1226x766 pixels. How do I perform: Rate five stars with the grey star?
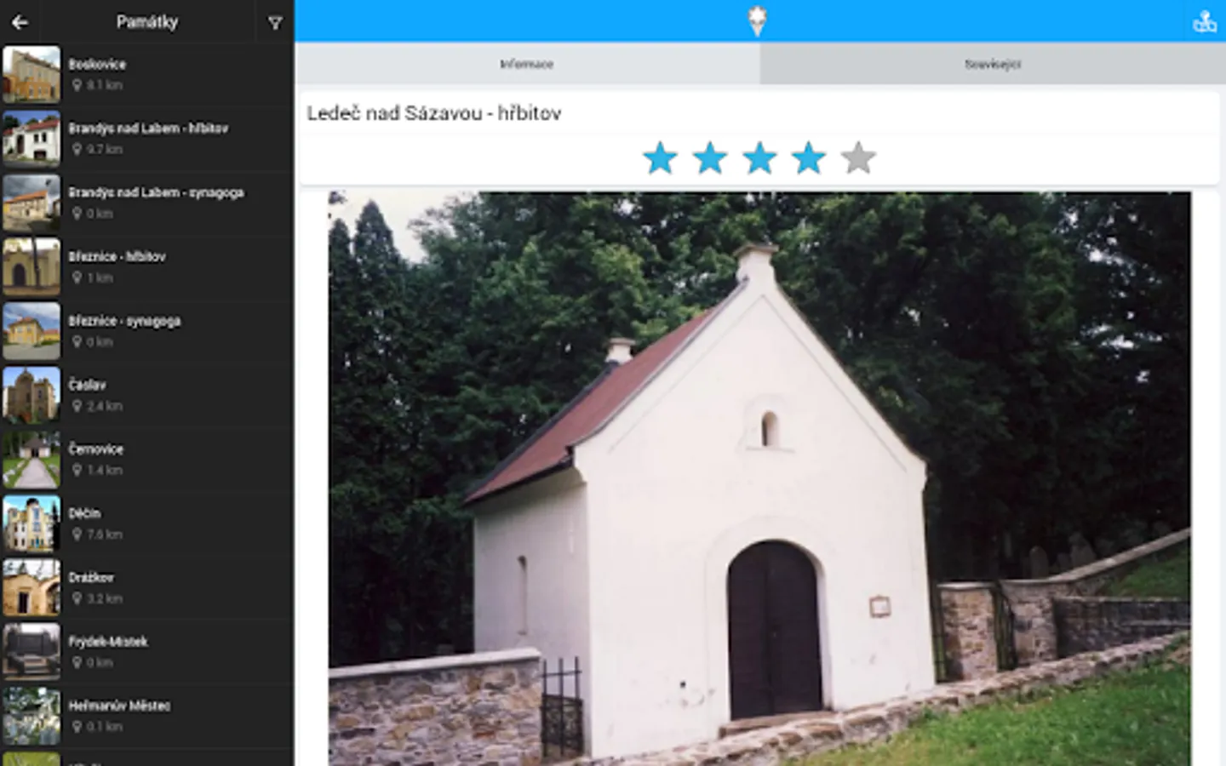858,158
